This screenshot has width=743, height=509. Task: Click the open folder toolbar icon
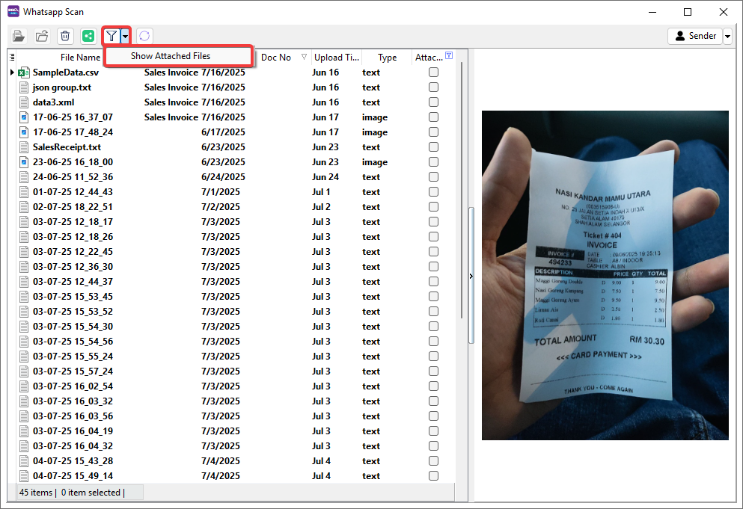42,36
